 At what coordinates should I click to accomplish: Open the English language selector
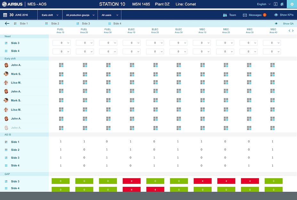click(263, 4)
